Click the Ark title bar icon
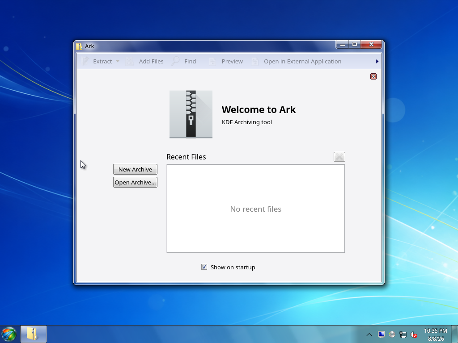This screenshot has width=458, height=343. click(x=79, y=46)
